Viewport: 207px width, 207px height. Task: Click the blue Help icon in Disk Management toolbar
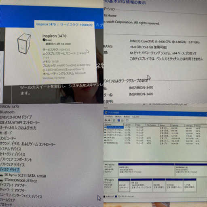(118, 120)
